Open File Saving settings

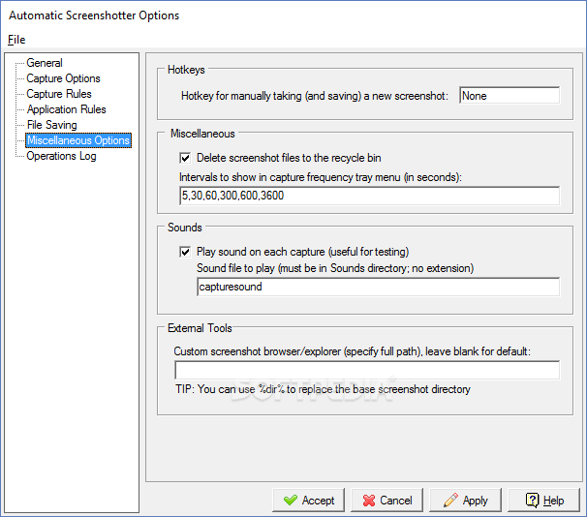tap(51, 125)
